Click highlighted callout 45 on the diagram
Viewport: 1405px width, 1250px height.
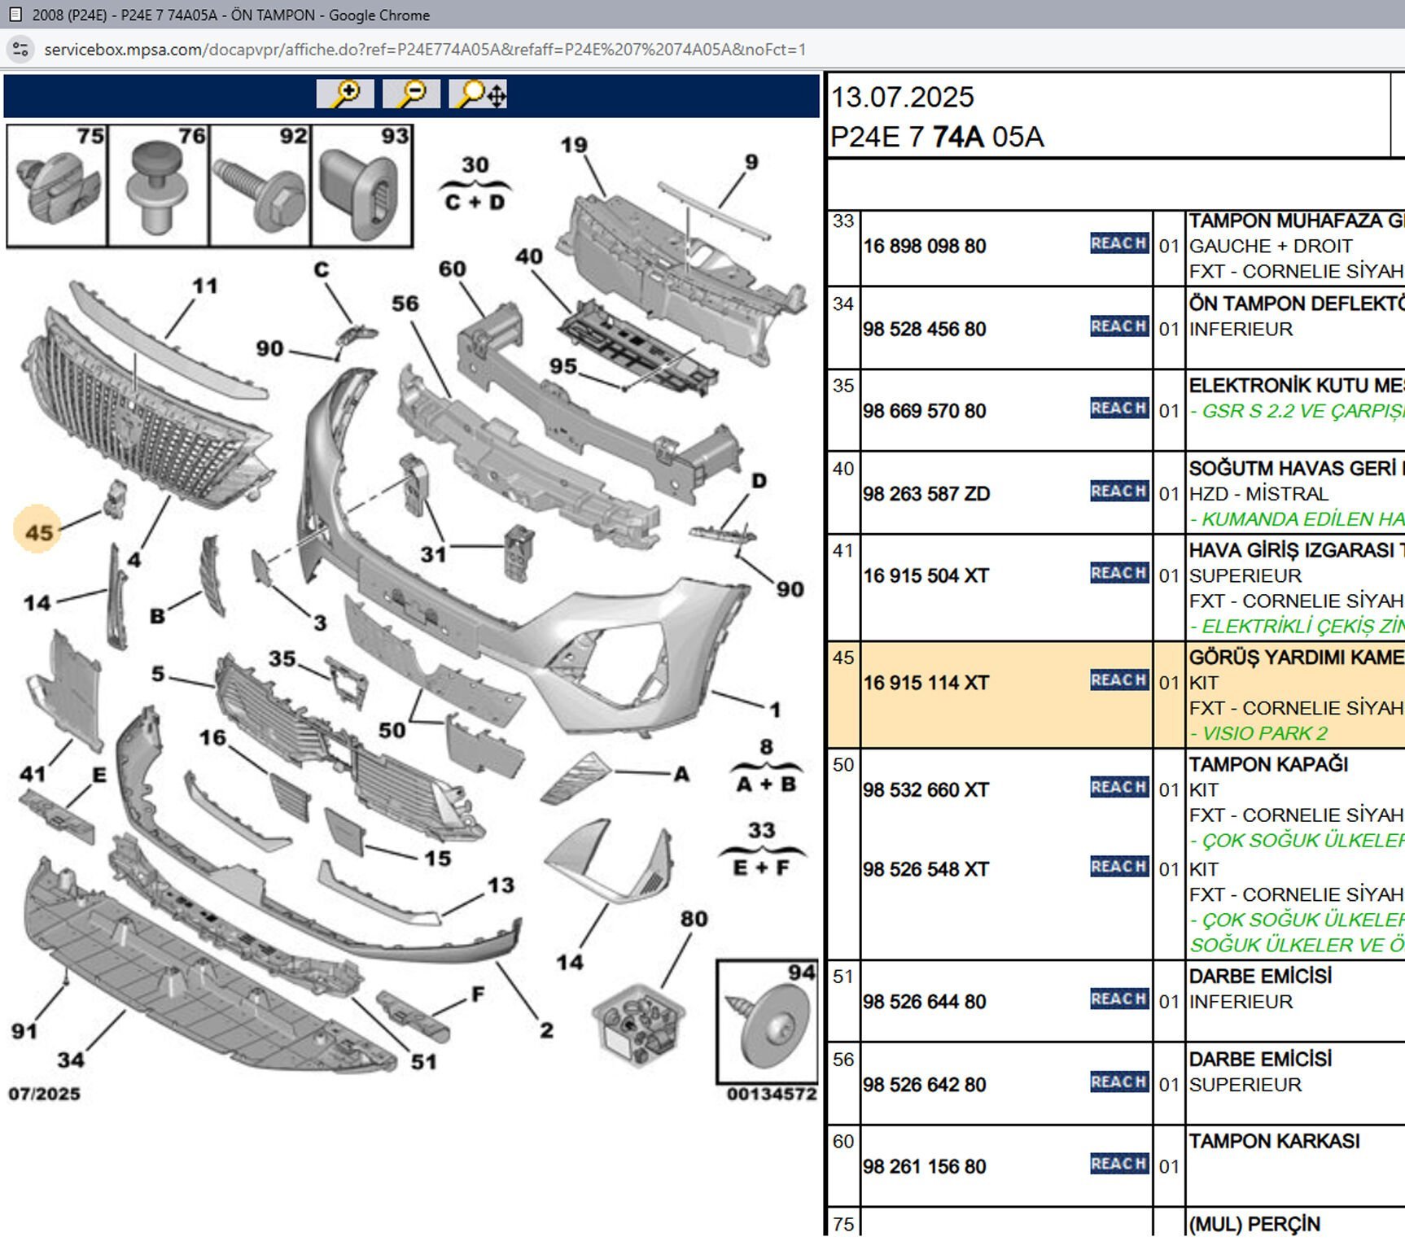(x=38, y=532)
